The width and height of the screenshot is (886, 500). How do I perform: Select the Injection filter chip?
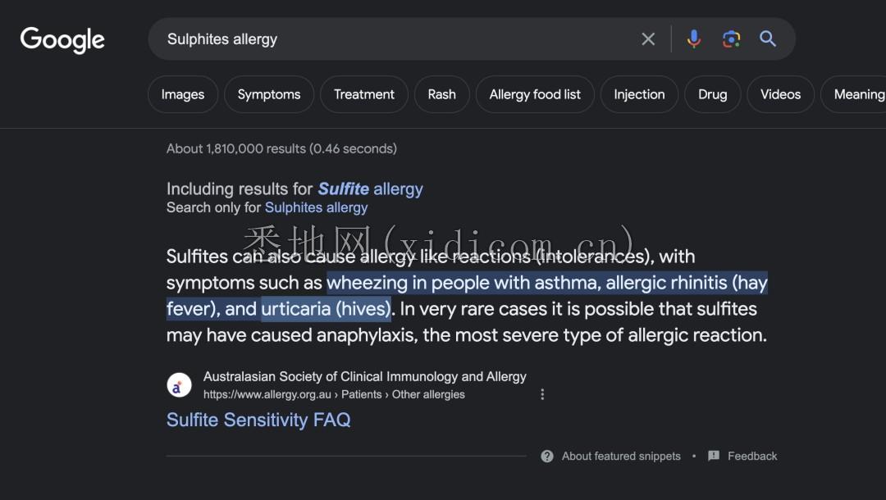click(639, 94)
